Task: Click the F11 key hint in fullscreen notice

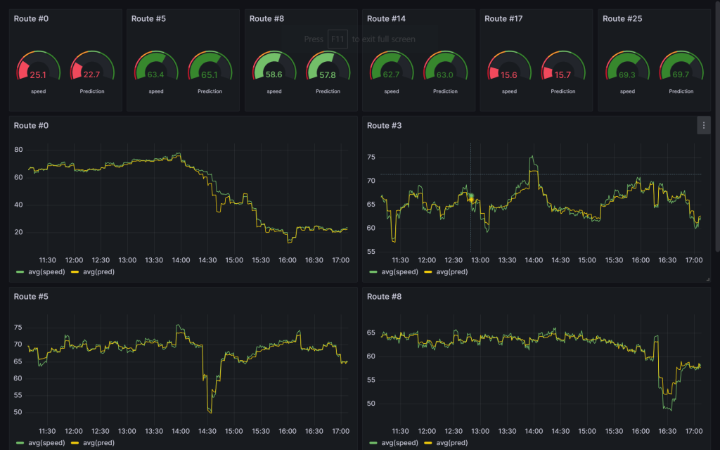Action: click(x=337, y=39)
